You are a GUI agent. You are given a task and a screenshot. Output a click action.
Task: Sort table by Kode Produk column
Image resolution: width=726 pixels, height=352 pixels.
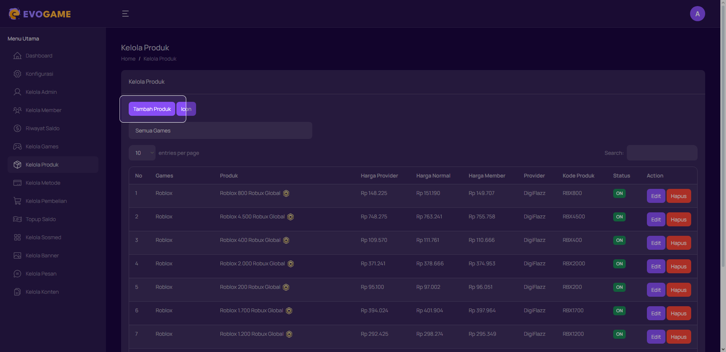coord(578,176)
